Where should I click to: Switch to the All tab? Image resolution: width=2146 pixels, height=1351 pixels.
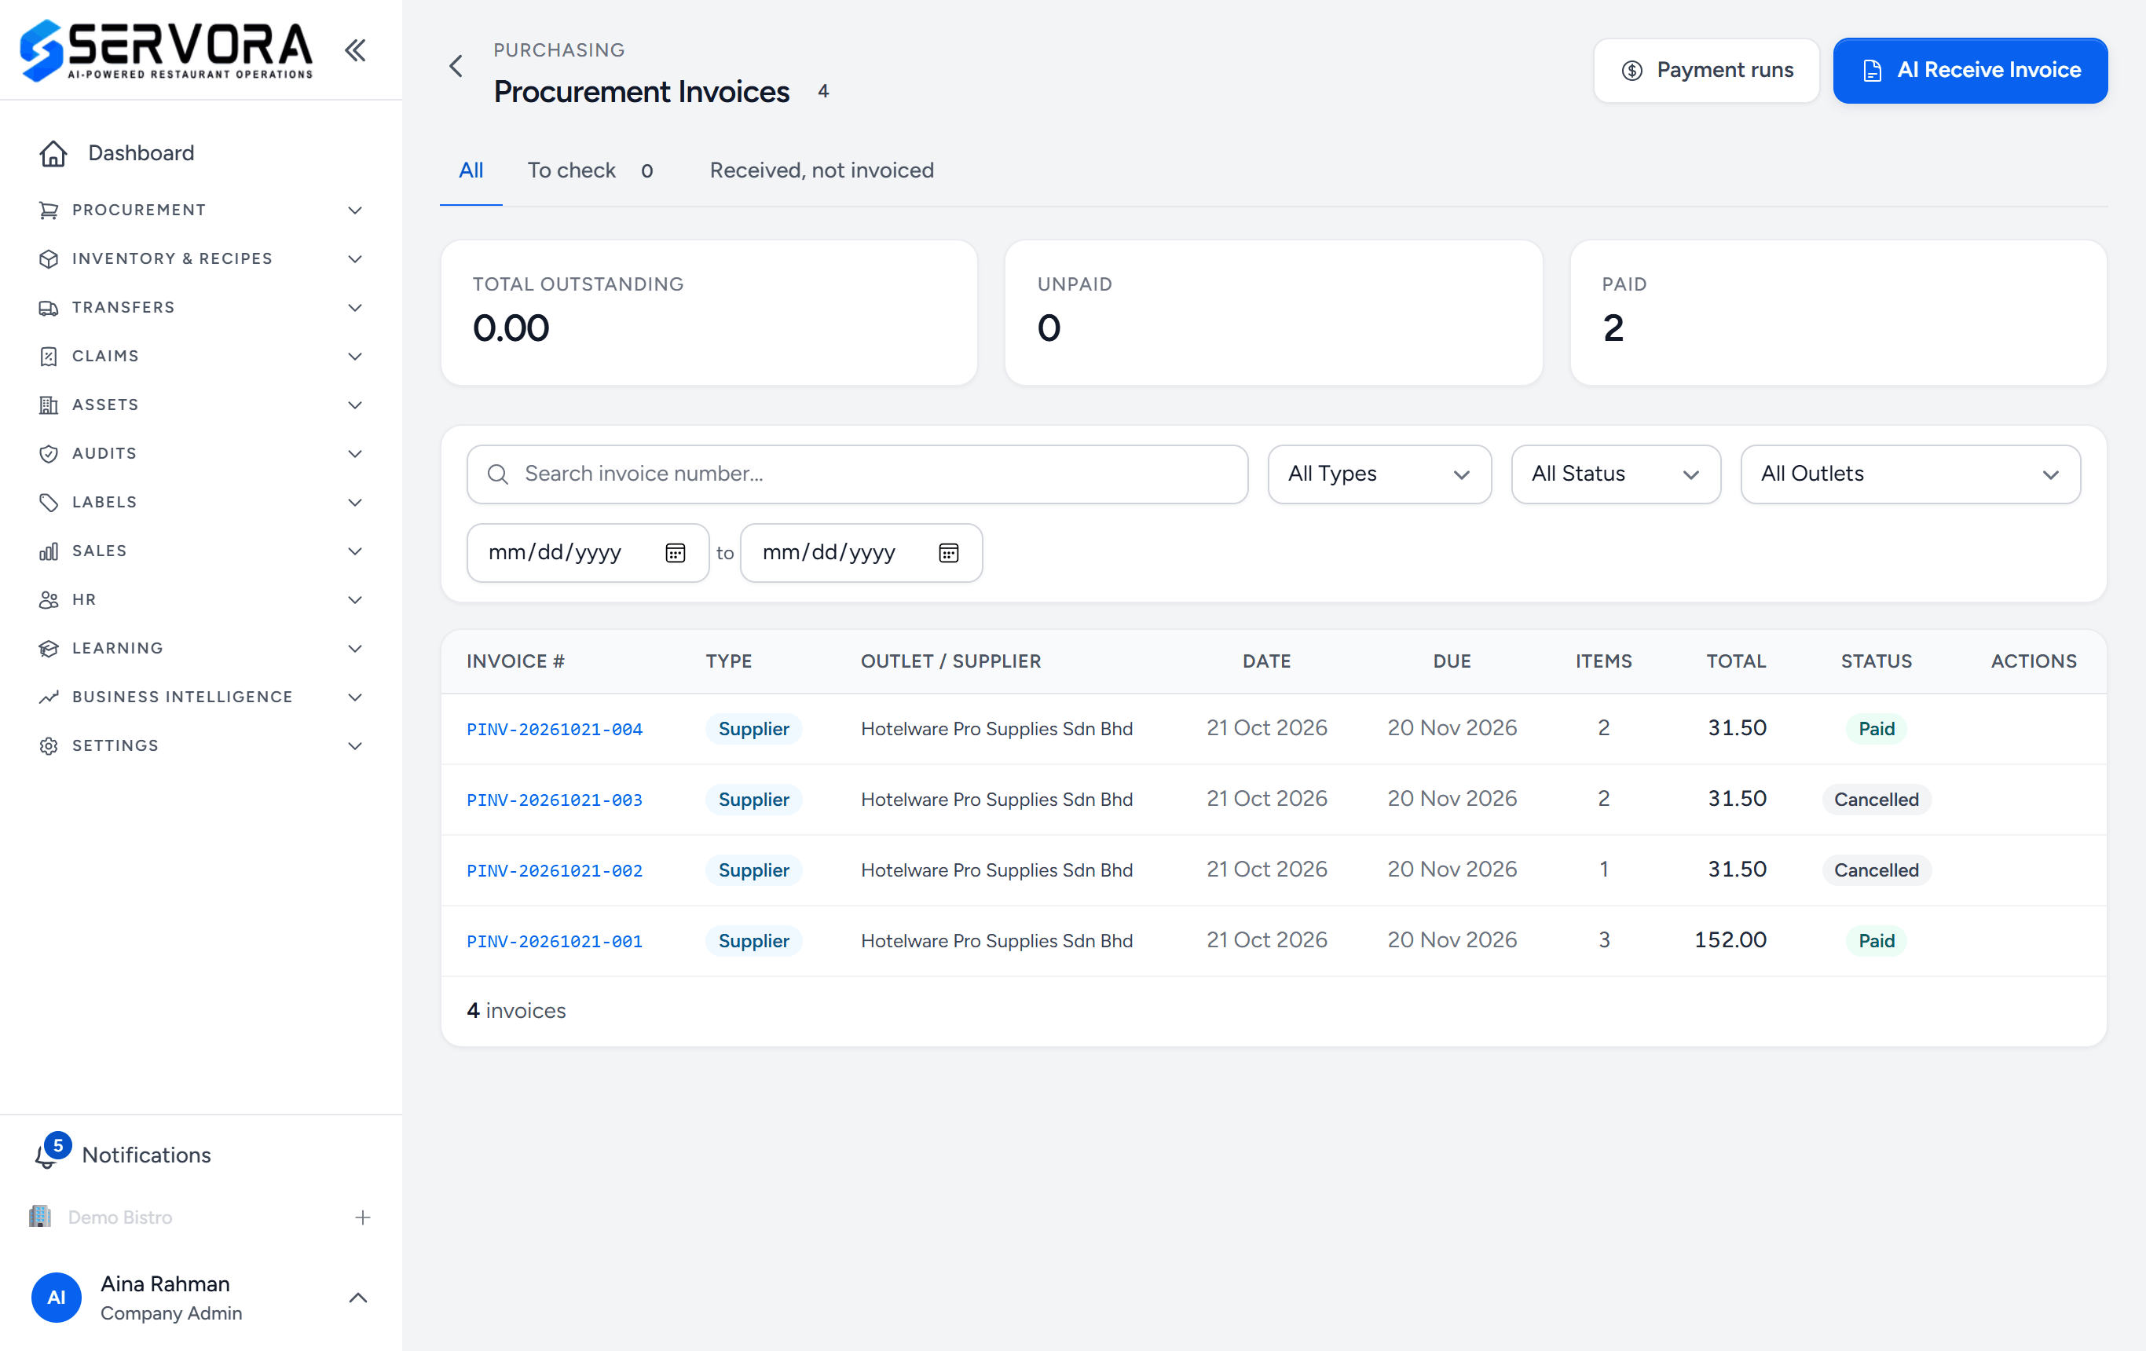[x=471, y=170]
